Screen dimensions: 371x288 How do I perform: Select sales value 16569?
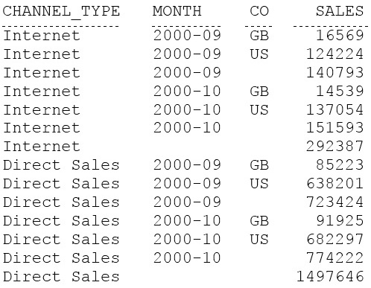[x=340, y=35]
